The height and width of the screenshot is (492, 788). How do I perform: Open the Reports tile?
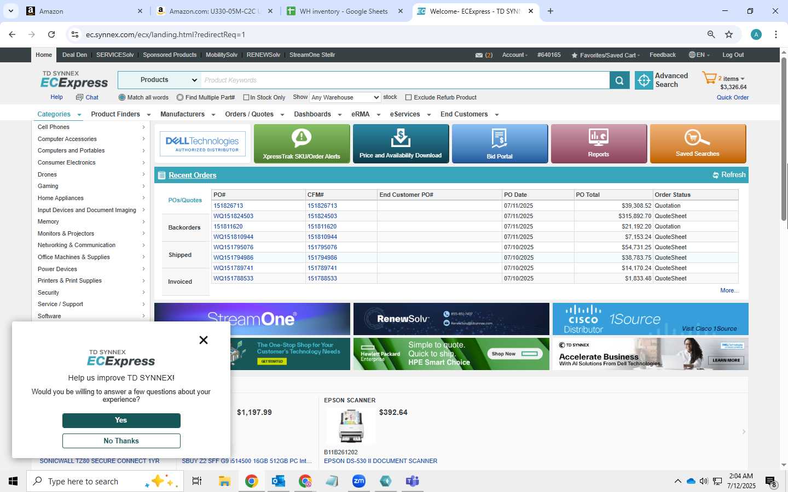tap(599, 144)
